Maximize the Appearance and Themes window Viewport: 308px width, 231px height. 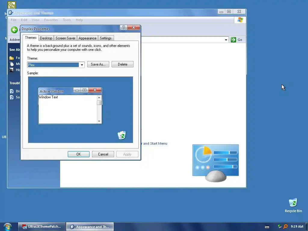click(x=229, y=12)
